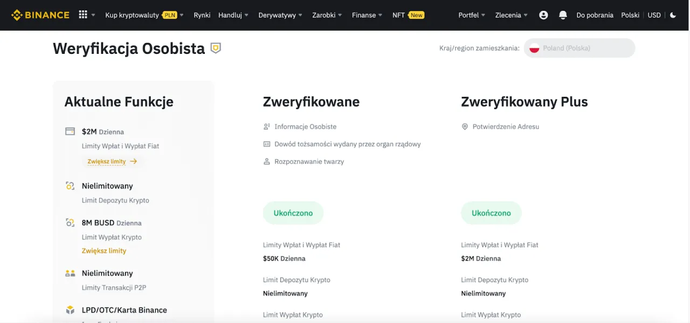Open the apps grid menu icon
Image resolution: width=690 pixels, height=323 pixels.
tap(83, 15)
